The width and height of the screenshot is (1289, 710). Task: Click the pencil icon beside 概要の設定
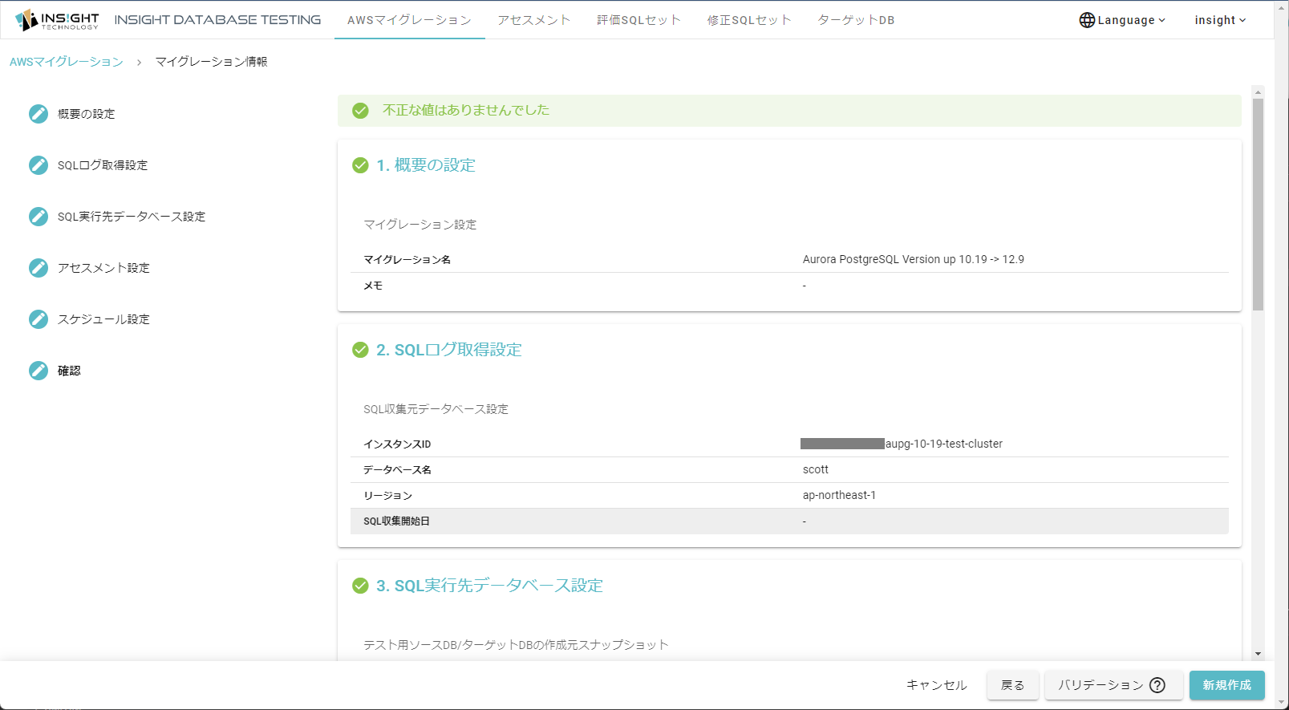39,114
